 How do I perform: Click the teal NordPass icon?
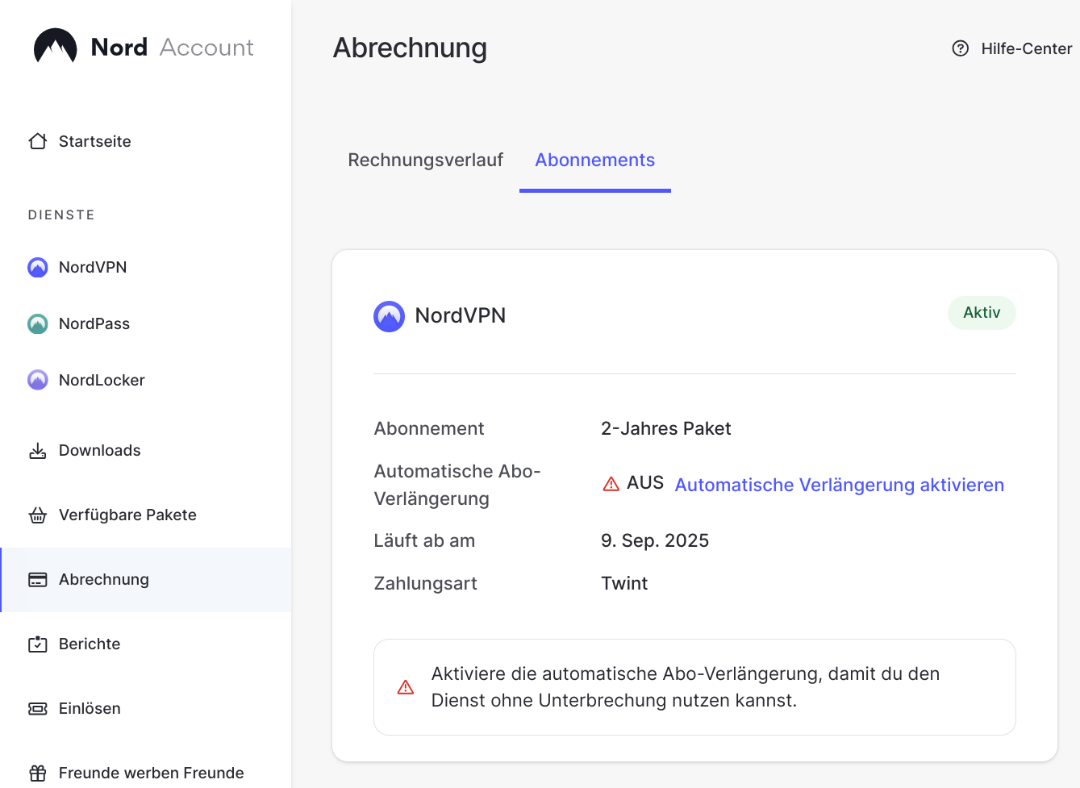pyautogui.click(x=38, y=323)
